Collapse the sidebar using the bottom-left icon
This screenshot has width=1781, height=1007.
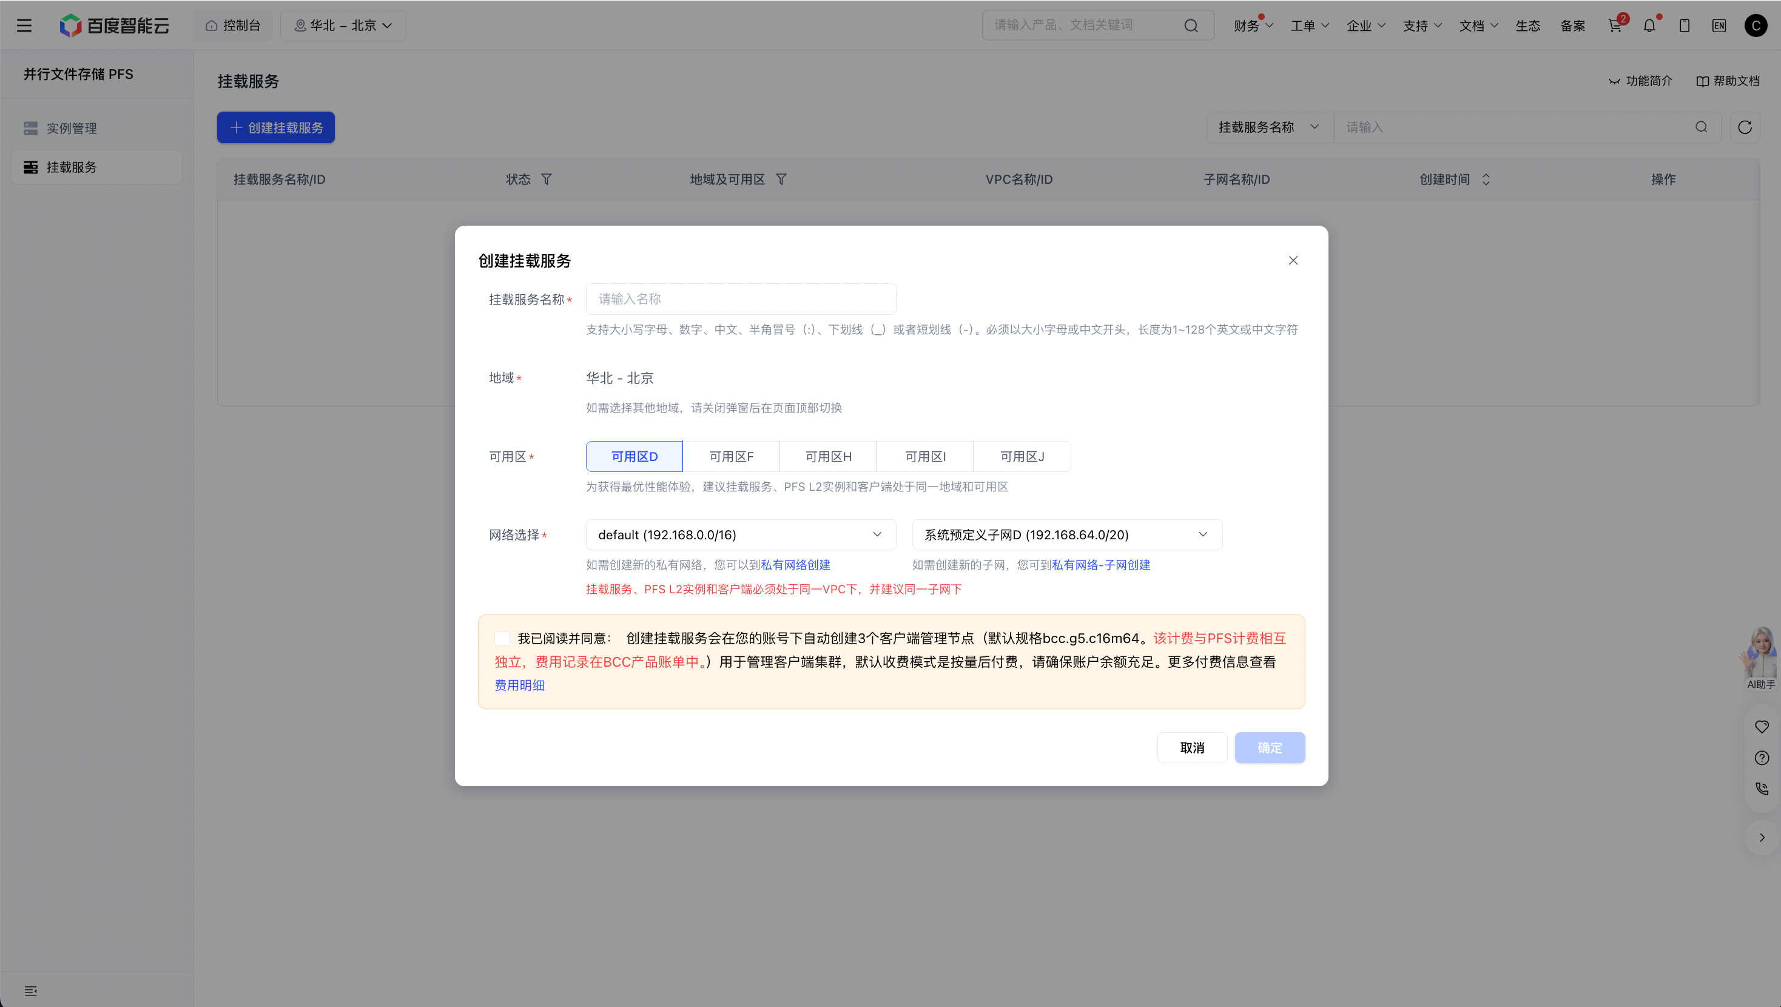click(x=30, y=991)
